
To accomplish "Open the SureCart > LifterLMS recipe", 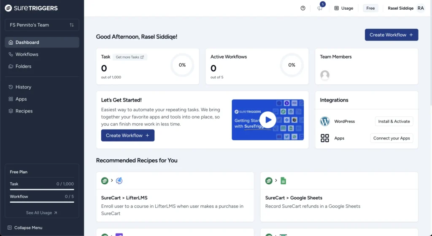I will coord(175,197).
